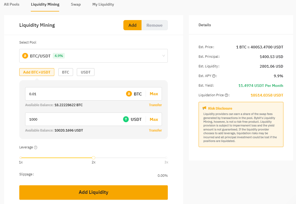Select the Add mode button
This screenshot has height=204, width=296.
[x=132, y=25]
